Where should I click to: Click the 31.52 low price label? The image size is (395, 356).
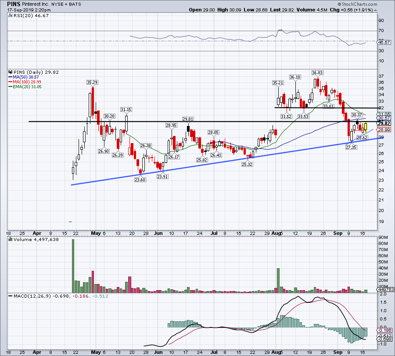coord(286,116)
